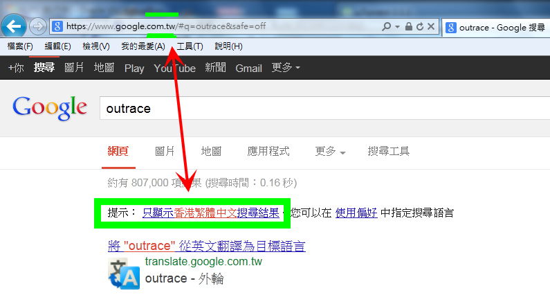Click the address bar search magnifier icon
The width and height of the screenshot is (550, 295).
pyautogui.click(x=386, y=26)
